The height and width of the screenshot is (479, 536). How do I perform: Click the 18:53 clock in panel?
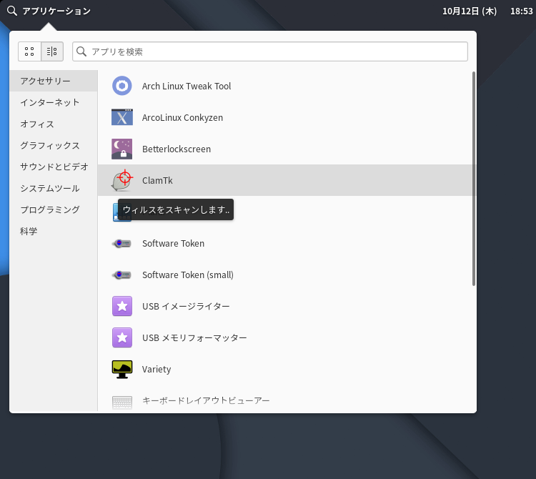(521, 11)
